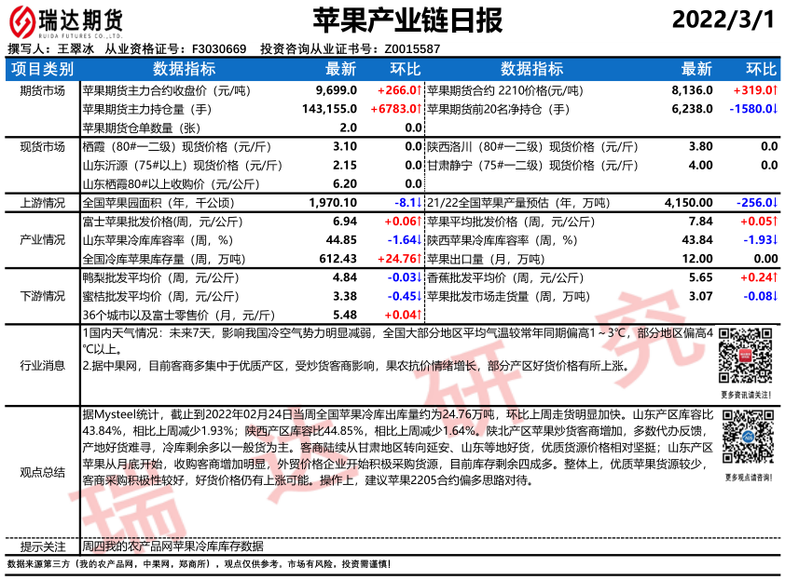
Task: Click the 现货市场 row label
Action: point(42,147)
